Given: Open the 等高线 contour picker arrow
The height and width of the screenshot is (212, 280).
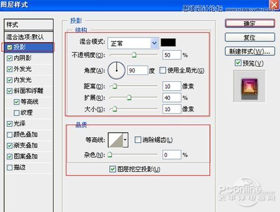Looking at the screenshot, I should (x=125, y=140).
